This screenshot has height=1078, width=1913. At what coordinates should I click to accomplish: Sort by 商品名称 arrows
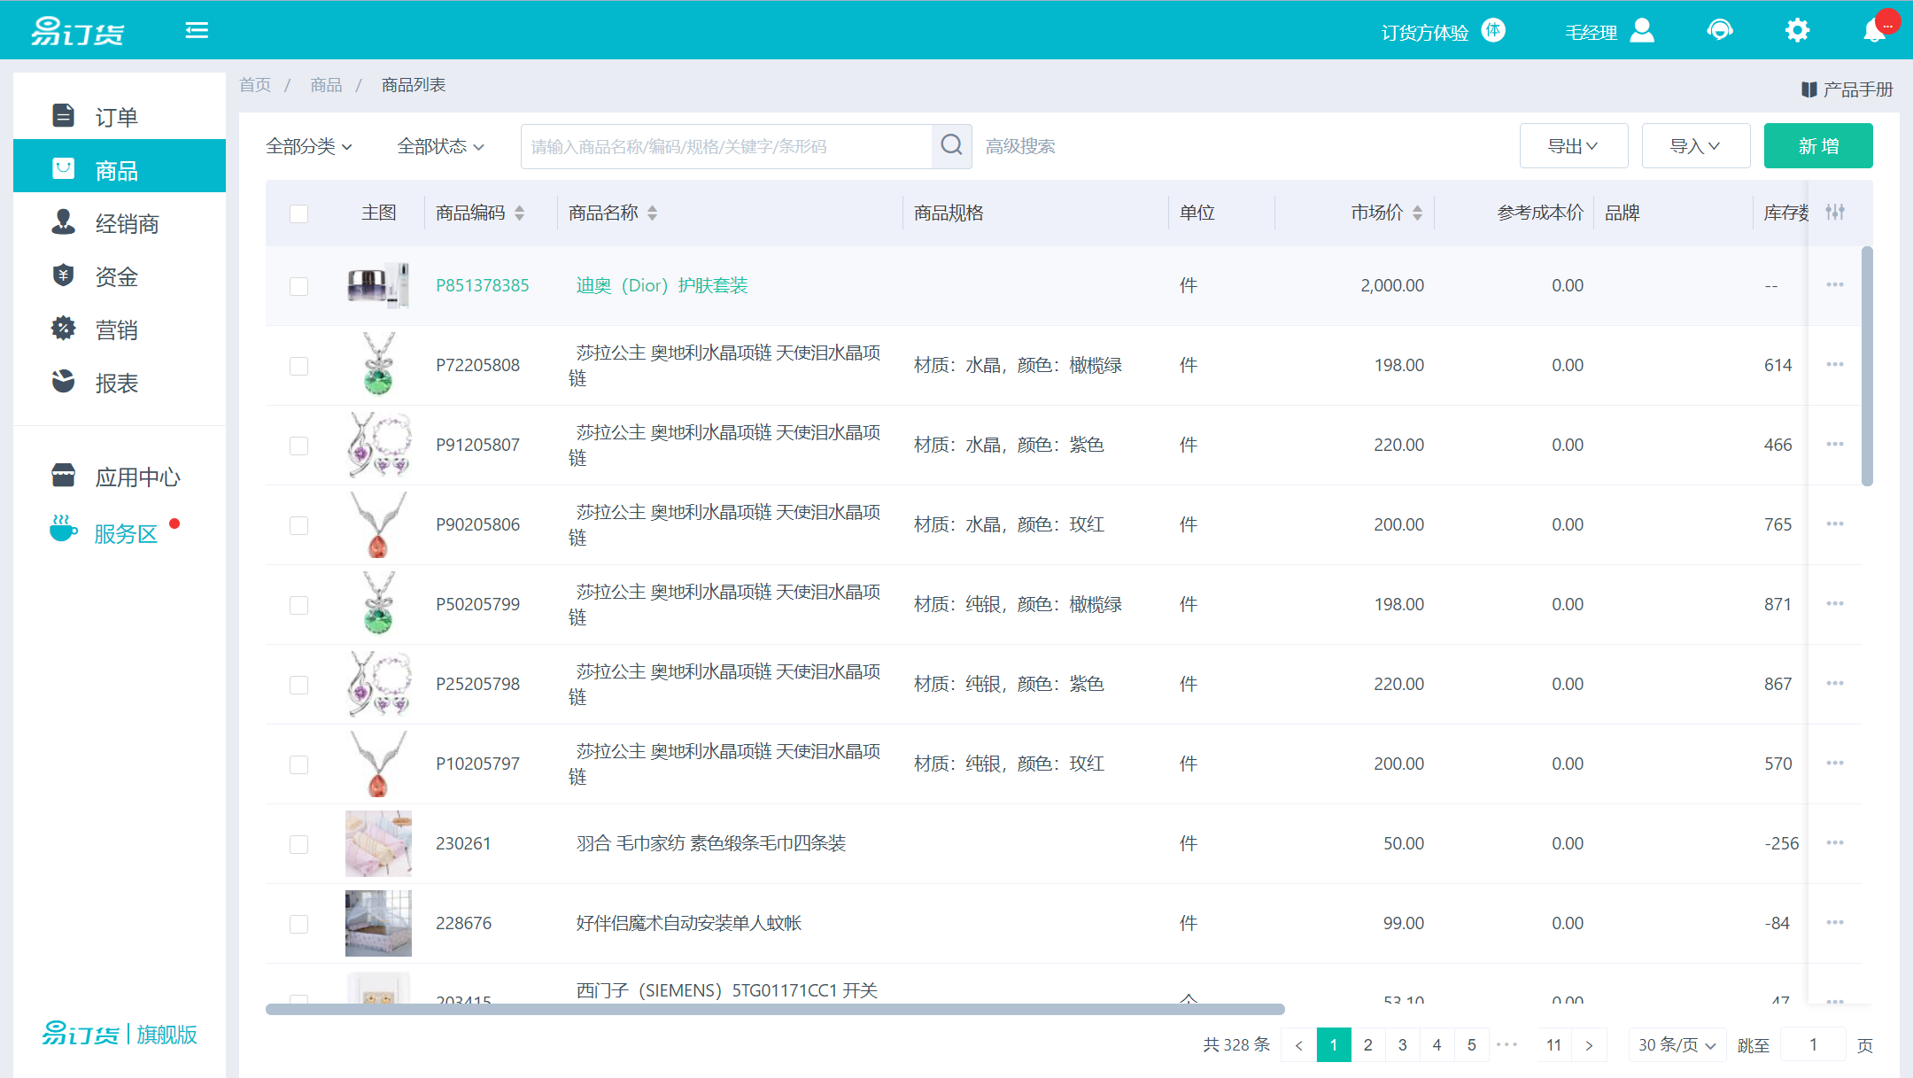tap(653, 213)
